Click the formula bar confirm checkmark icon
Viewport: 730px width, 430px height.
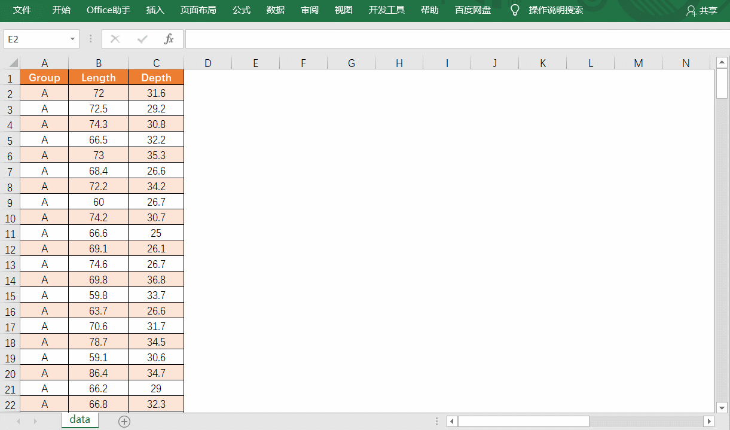(x=142, y=39)
